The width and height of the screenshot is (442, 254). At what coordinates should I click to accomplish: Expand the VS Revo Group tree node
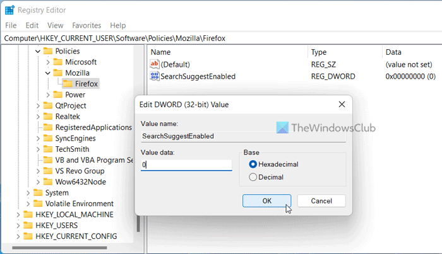click(38, 171)
